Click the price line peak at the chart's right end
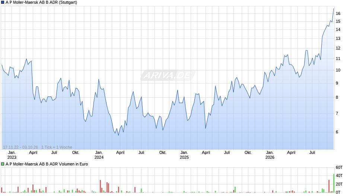The image size is (350, 196). coord(334,9)
